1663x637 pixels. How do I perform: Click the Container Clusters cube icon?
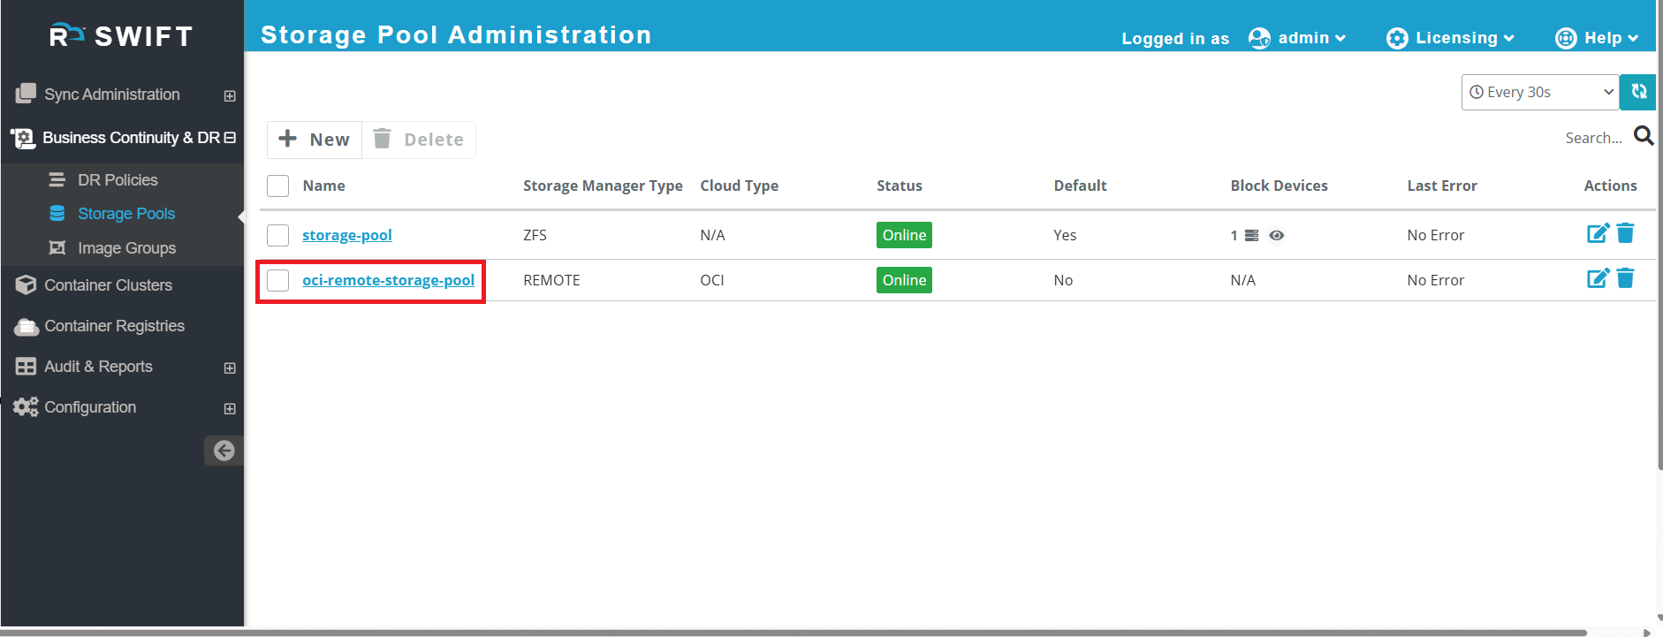click(26, 284)
